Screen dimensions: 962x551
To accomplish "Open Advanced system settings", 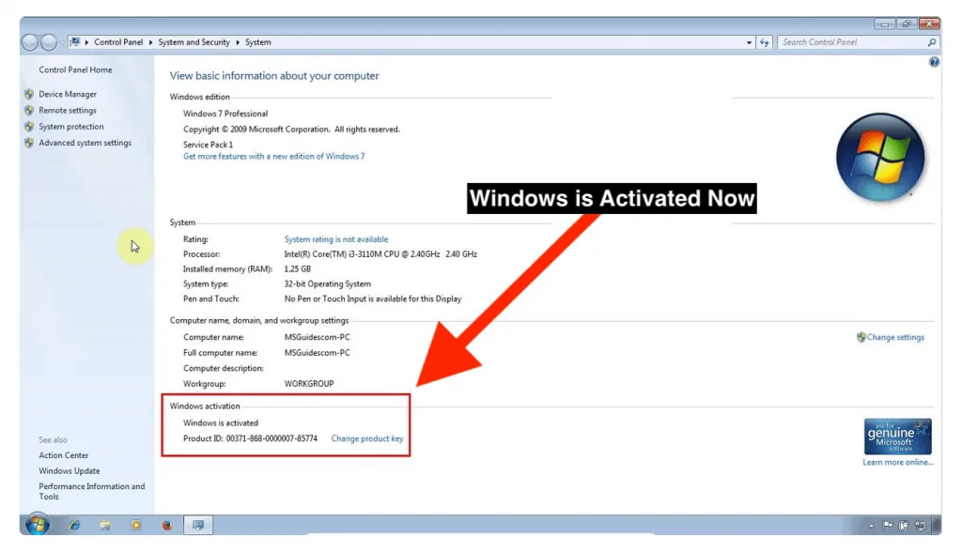I will [85, 143].
